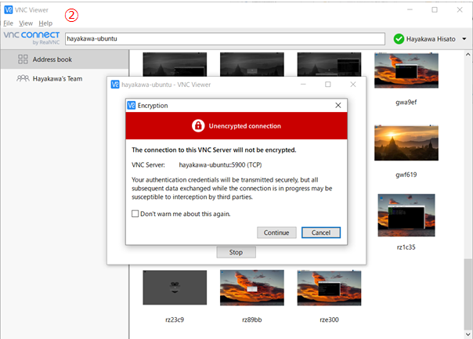Open the View menu

(26, 23)
